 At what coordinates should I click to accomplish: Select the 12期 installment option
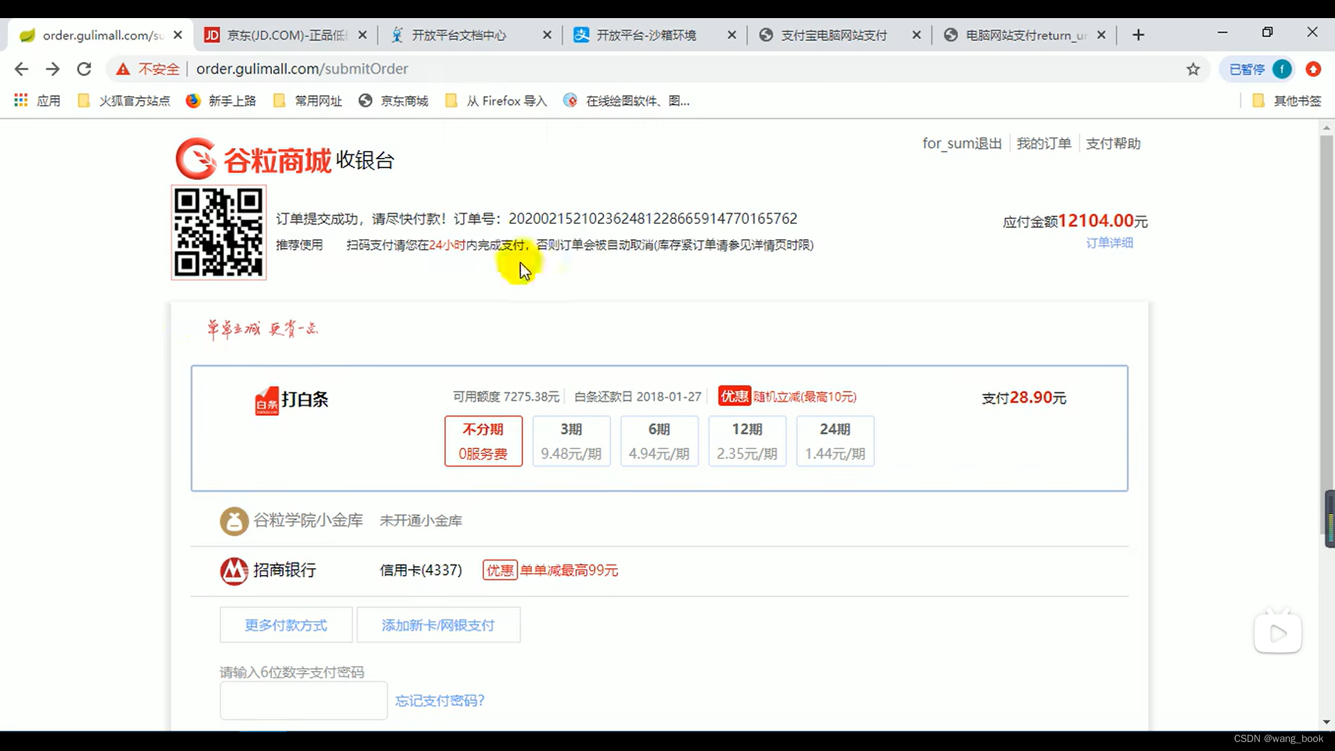click(747, 441)
